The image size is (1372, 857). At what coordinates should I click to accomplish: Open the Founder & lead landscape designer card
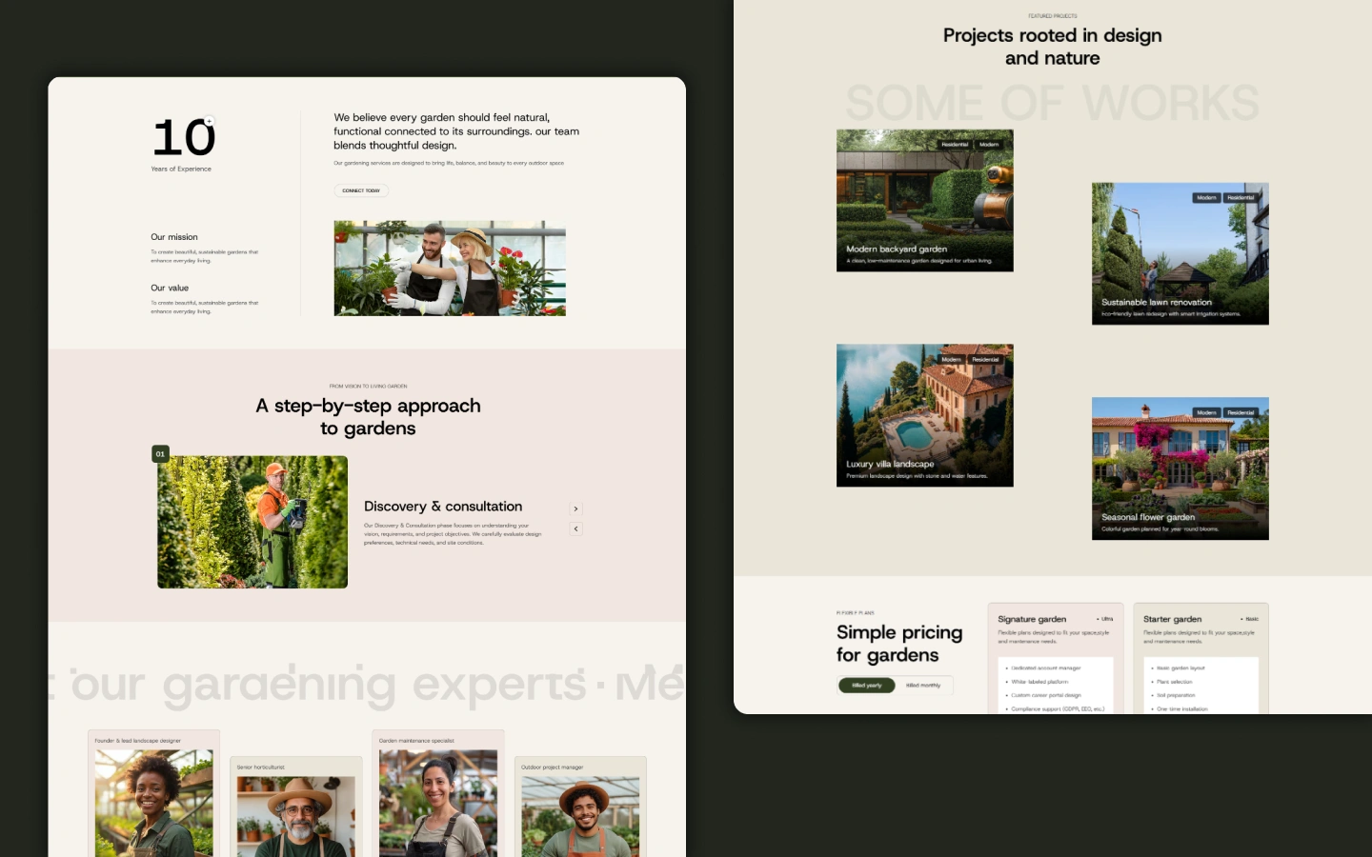point(153,795)
